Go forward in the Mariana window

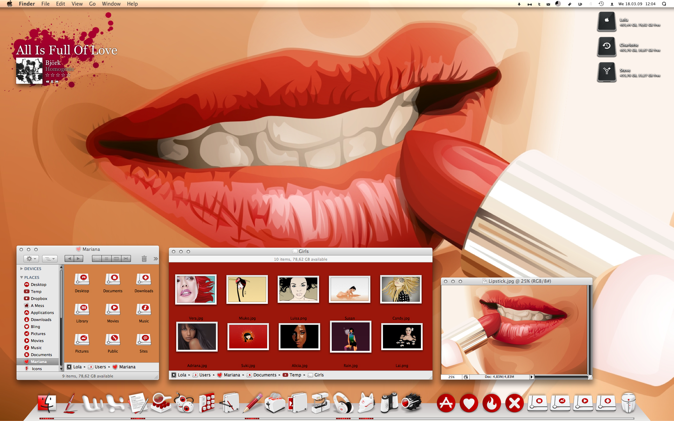[x=79, y=259]
